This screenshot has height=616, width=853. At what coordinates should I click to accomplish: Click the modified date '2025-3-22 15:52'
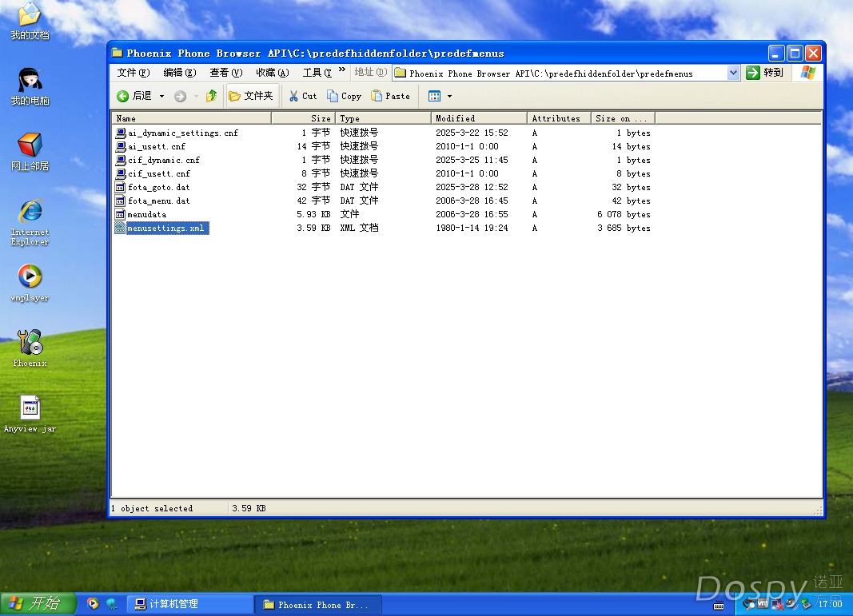[472, 133]
